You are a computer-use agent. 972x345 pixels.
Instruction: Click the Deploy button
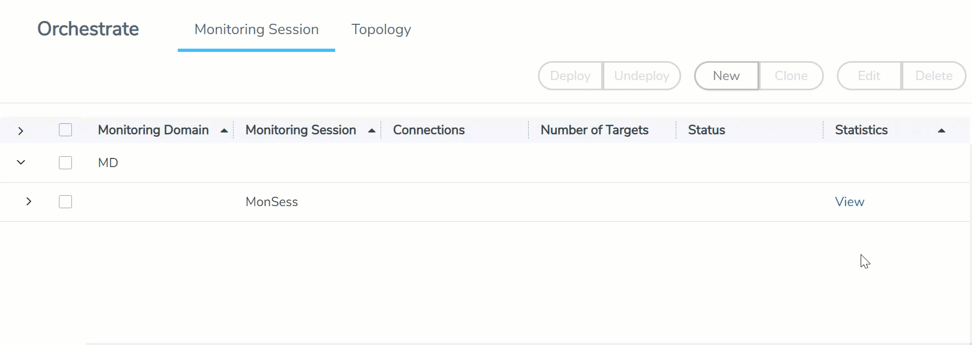coord(570,76)
